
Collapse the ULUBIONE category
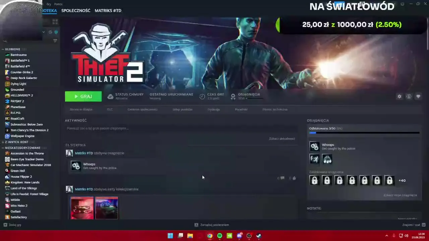point(3,49)
